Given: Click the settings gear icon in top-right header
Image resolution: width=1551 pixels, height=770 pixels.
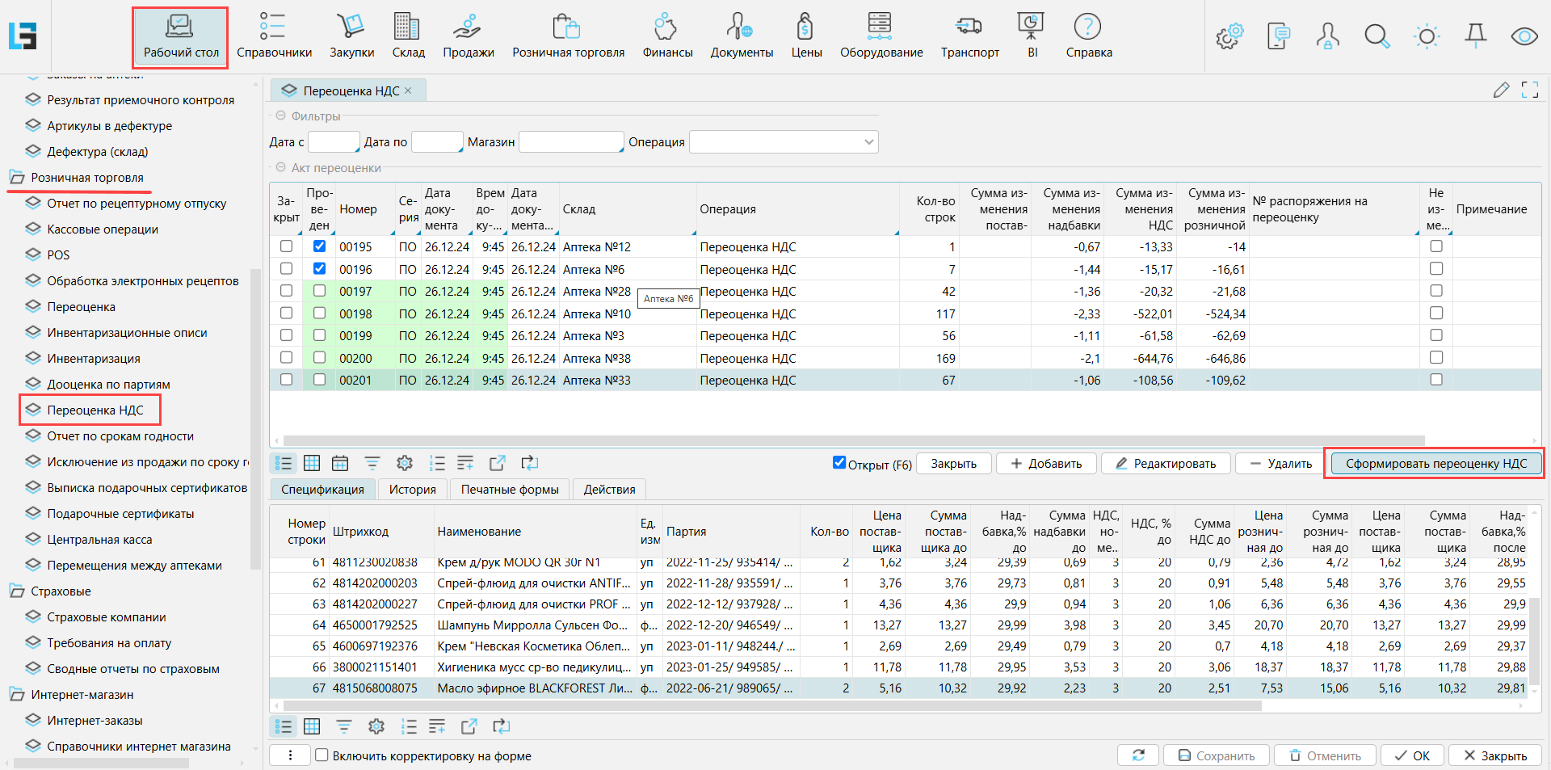Looking at the screenshot, I should [1229, 36].
